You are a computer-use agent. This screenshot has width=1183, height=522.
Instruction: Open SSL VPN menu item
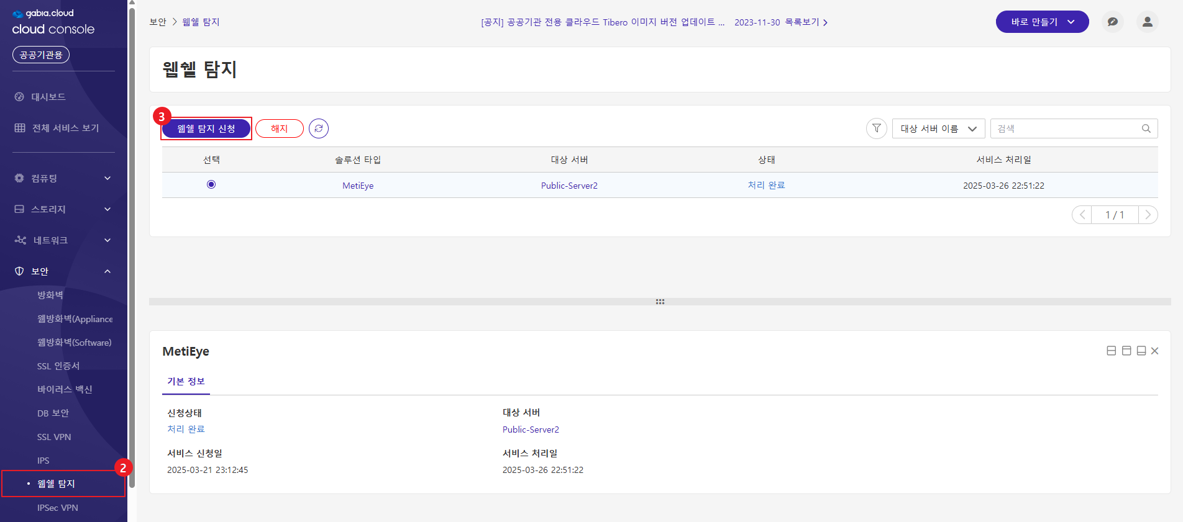(54, 437)
